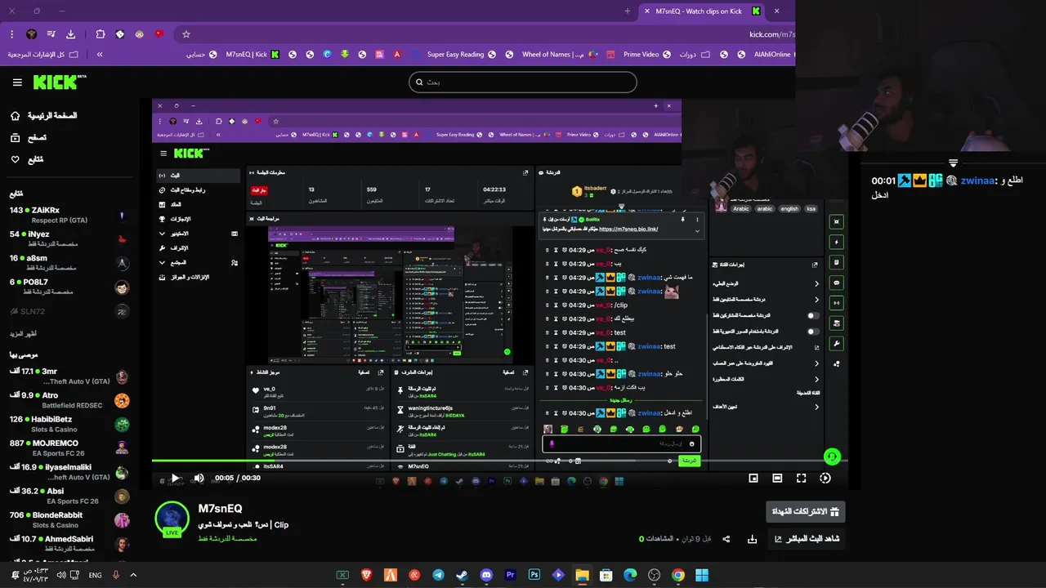
Task: Open Photoshop from the taskbar
Action: point(534,575)
